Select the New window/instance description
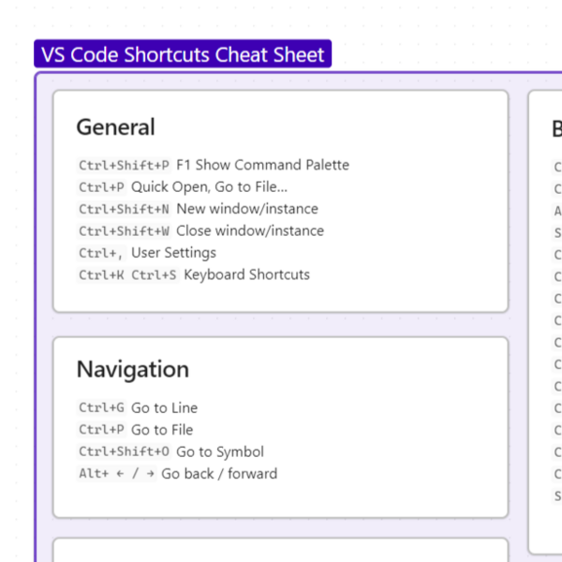 point(247,209)
